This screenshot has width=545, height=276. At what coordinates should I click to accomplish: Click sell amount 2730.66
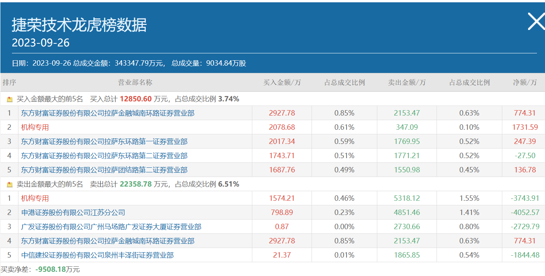point(407,227)
